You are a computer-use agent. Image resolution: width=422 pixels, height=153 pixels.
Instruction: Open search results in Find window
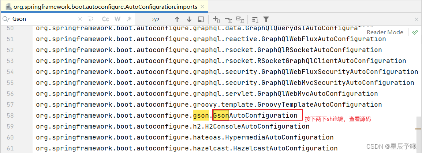coord(201,19)
